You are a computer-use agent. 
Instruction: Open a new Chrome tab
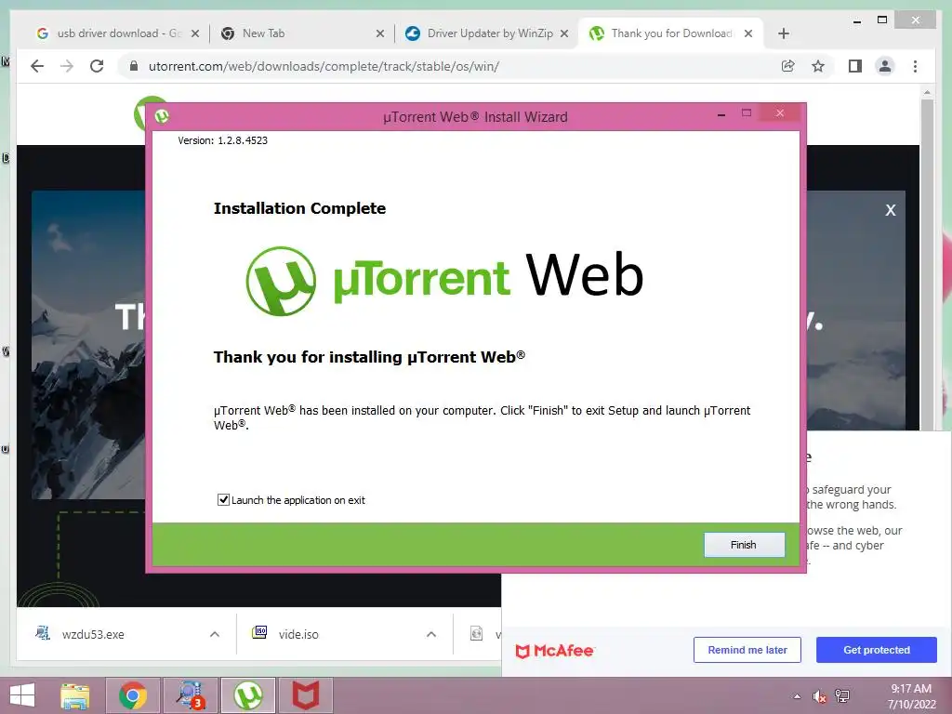coord(784,33)
